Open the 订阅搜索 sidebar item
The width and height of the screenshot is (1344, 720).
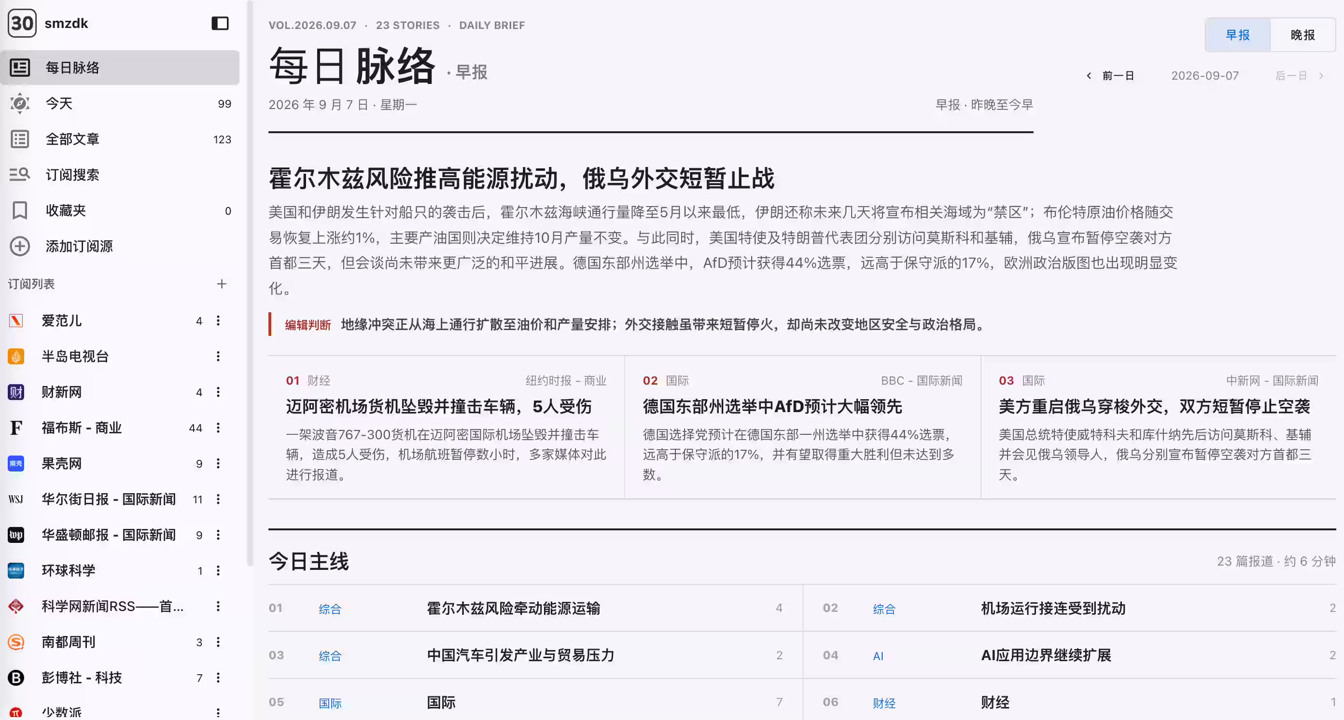pyautogui.click(x=120, y=175)
